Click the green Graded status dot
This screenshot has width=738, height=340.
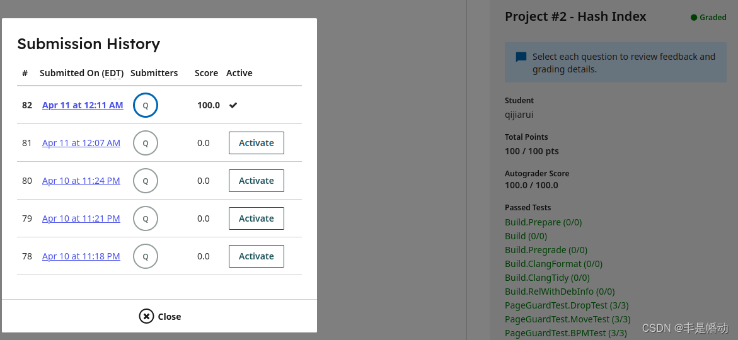pos(694,18)
